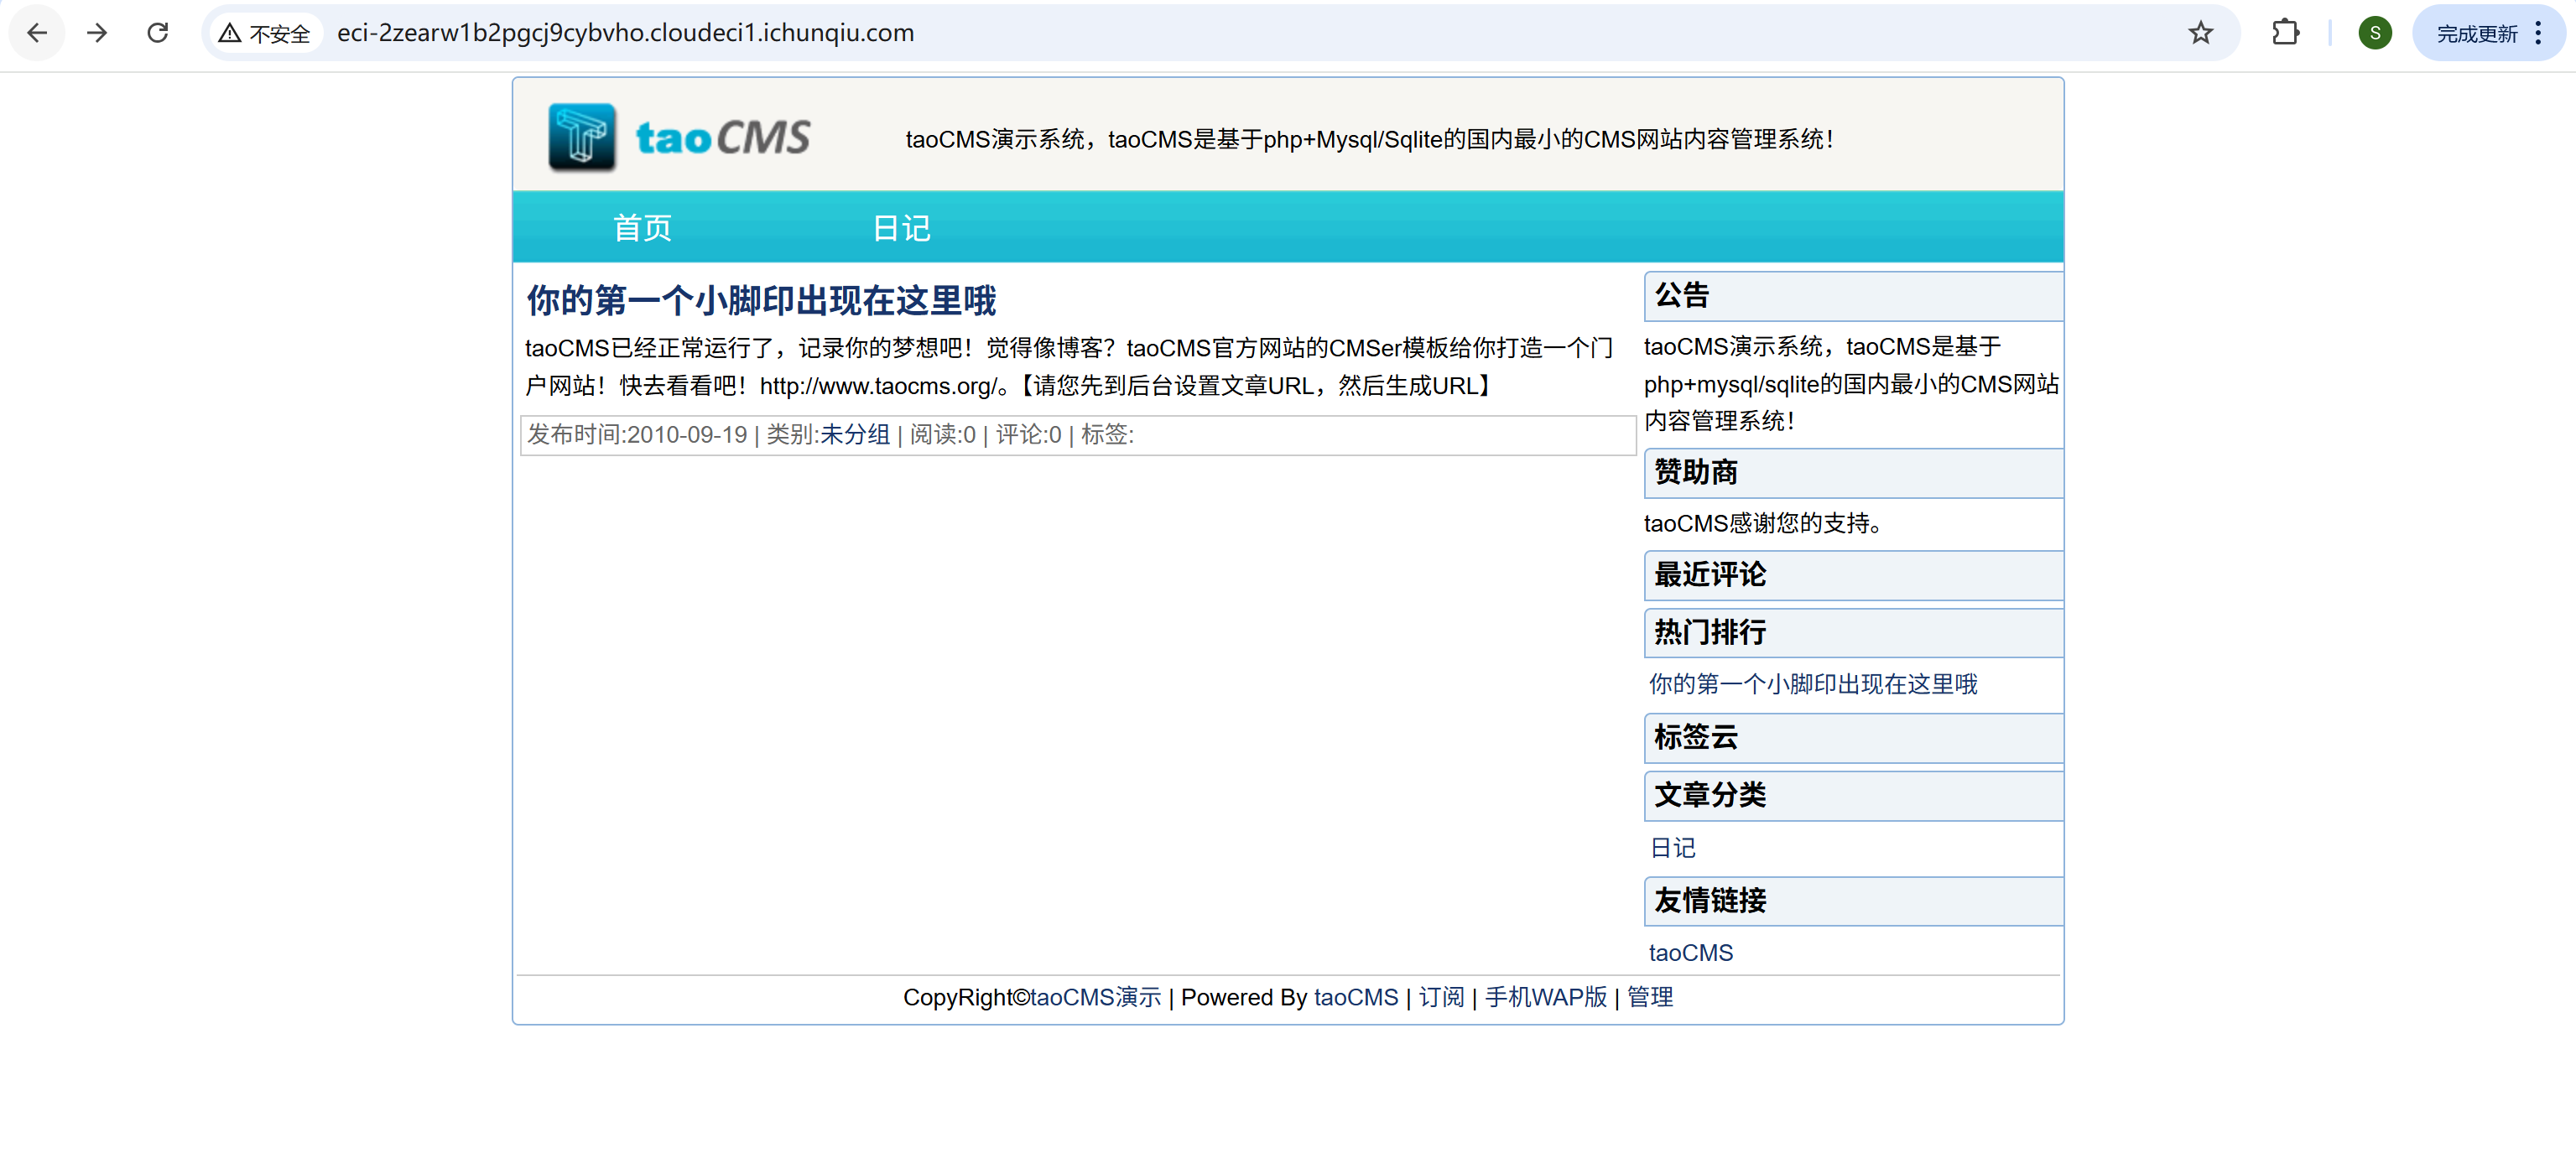Click footer taoCMS演示 copyright link
This screenshot has height=1153, width=2576.
point(1096,997)
